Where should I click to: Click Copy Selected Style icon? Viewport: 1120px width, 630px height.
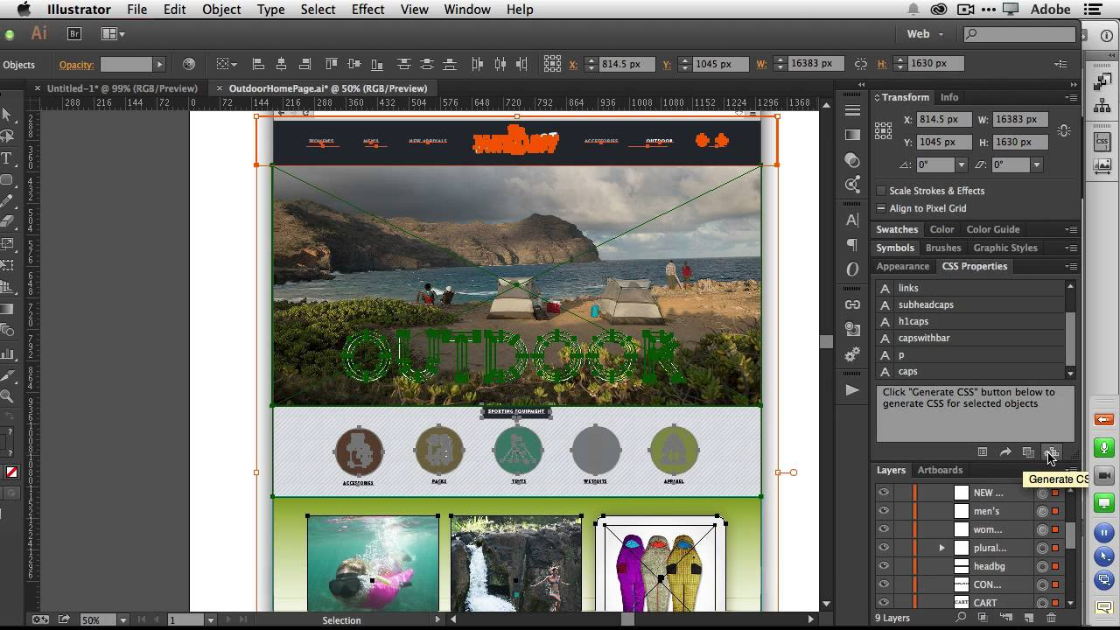[1028, 452]
